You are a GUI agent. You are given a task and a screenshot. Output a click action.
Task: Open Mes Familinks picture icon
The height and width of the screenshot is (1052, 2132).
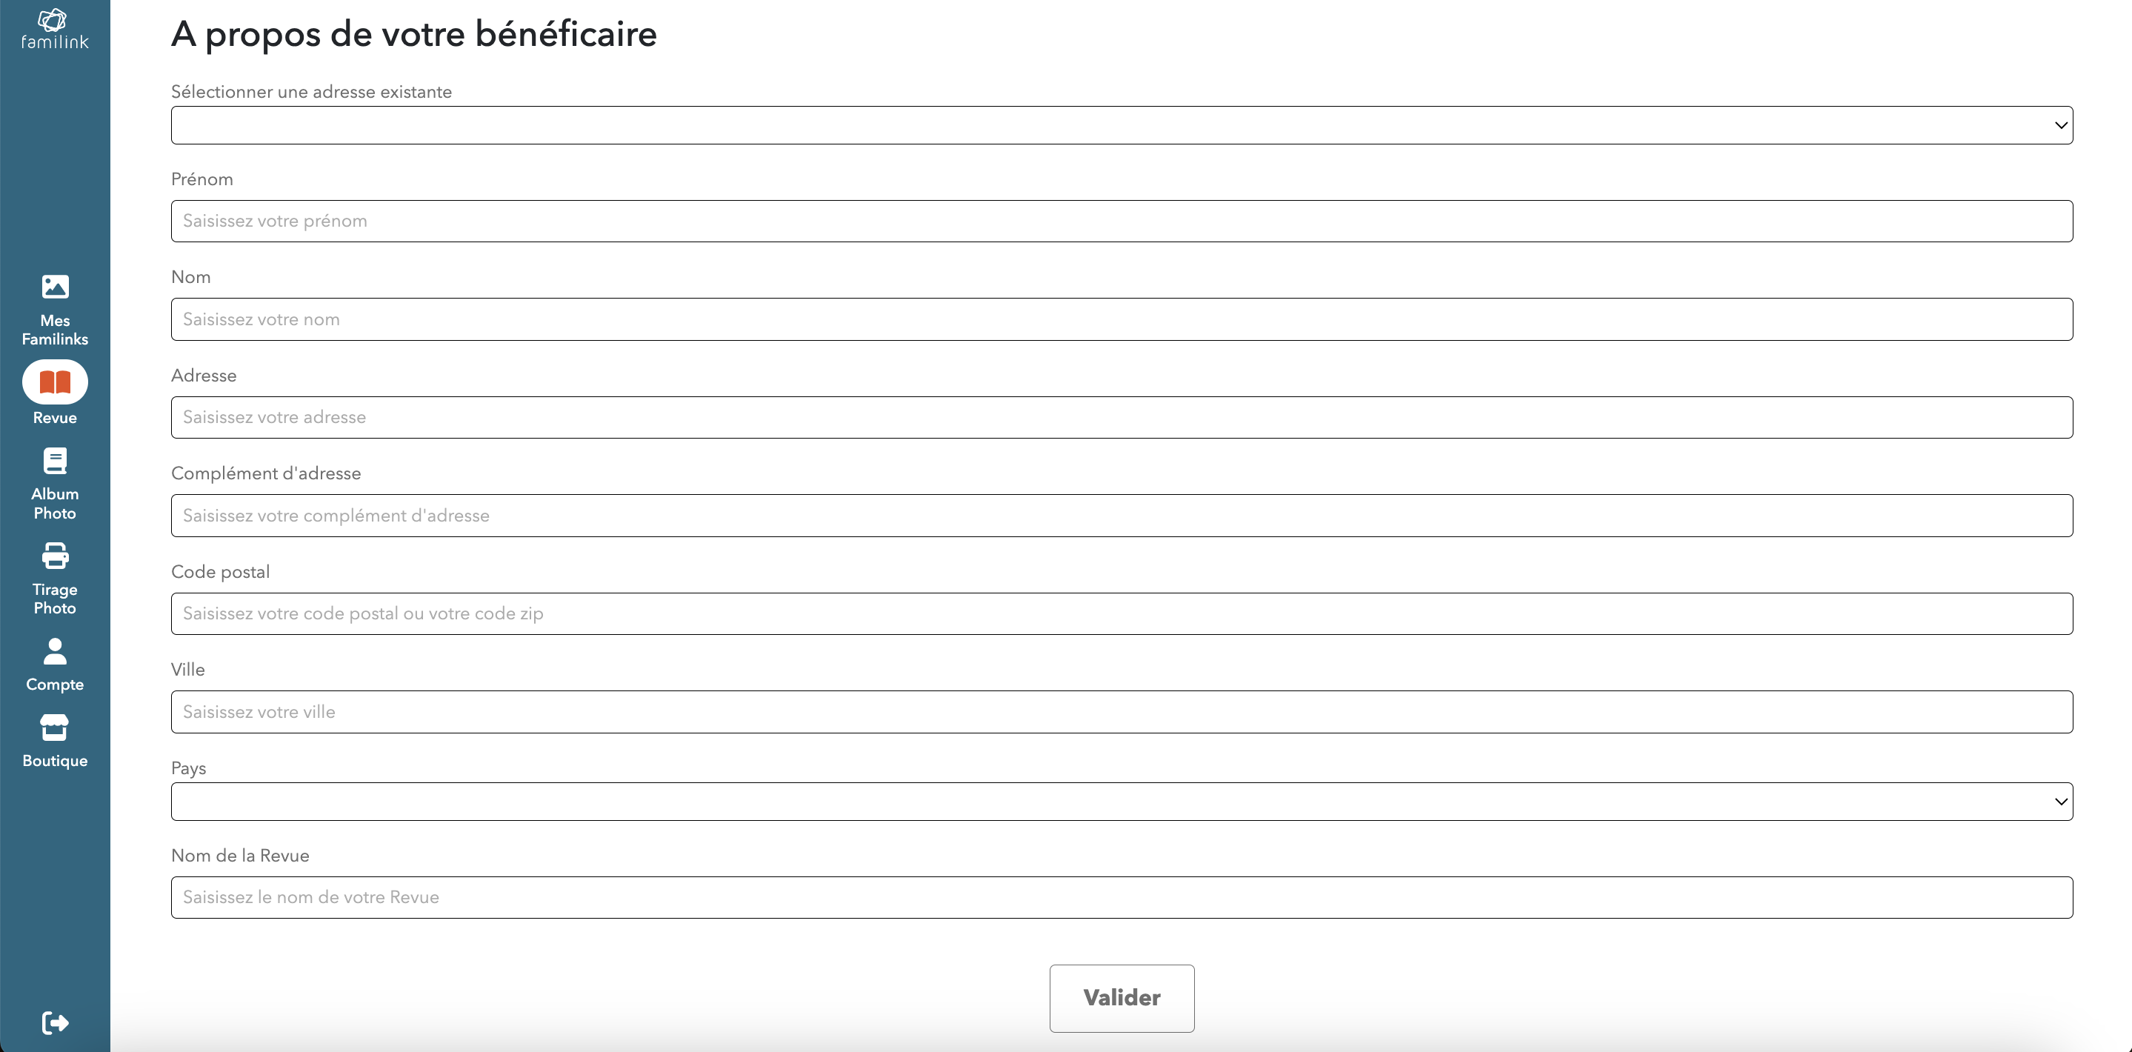pyautogui.click(x=55, y=287)
